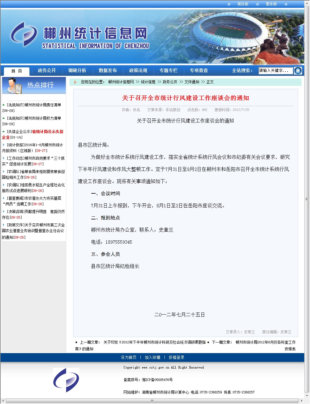310x404 pixels.
Task: Open the 专项普查 menu
Action: coord(199,70)
